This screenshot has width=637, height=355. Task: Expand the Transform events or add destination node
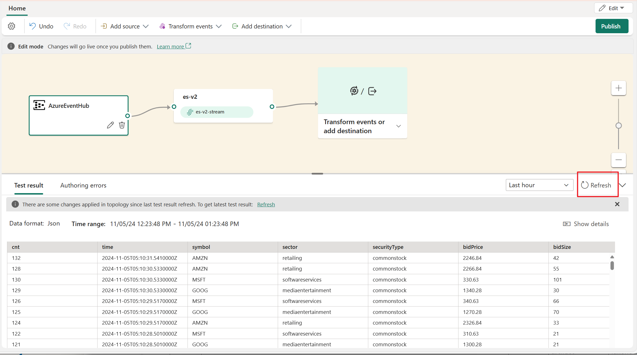(x=398, y=126)
